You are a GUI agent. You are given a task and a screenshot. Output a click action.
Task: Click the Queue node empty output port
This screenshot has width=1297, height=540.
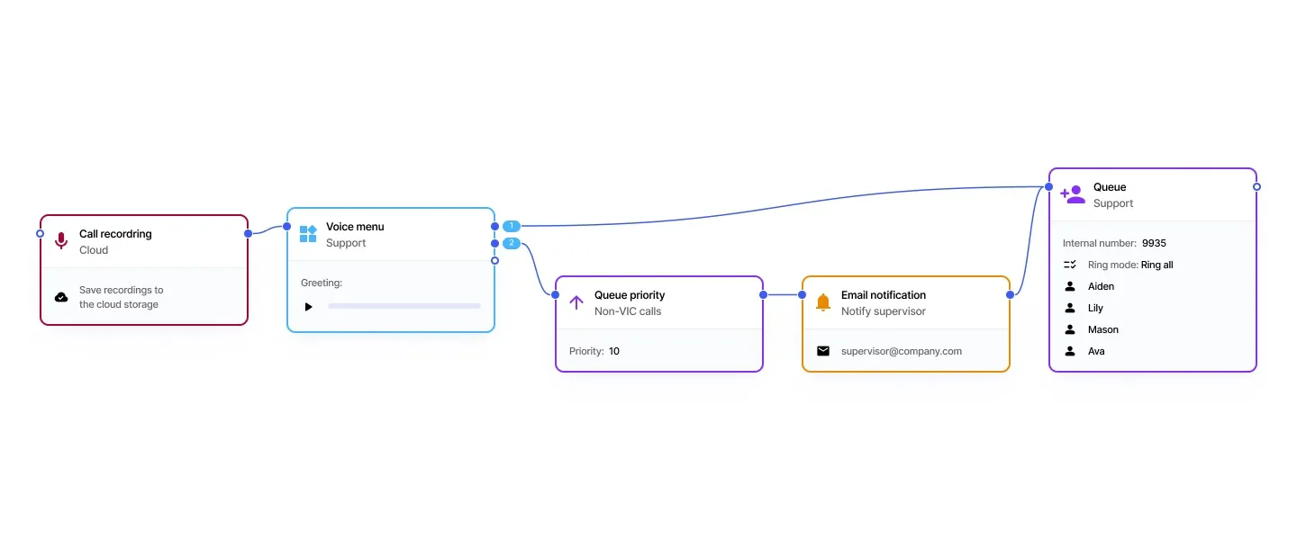pyautogui.click(x=1256, y=186)
